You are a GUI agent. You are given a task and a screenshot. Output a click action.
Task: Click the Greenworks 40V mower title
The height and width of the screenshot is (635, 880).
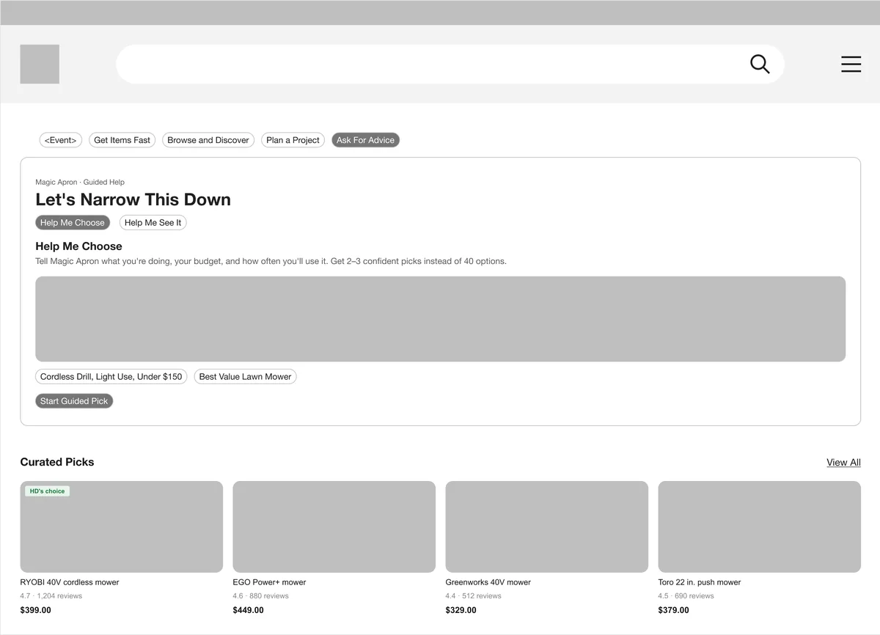coord(488,582)
